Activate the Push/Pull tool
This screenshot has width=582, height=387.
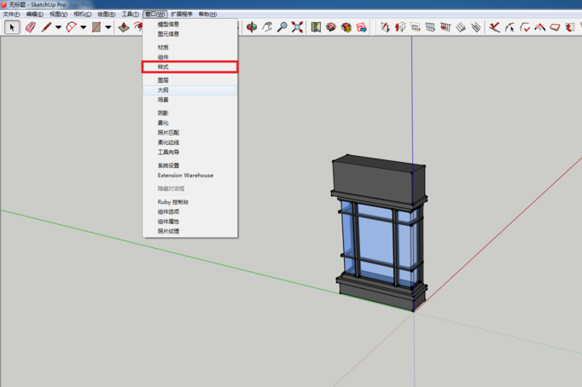(124, 27)
